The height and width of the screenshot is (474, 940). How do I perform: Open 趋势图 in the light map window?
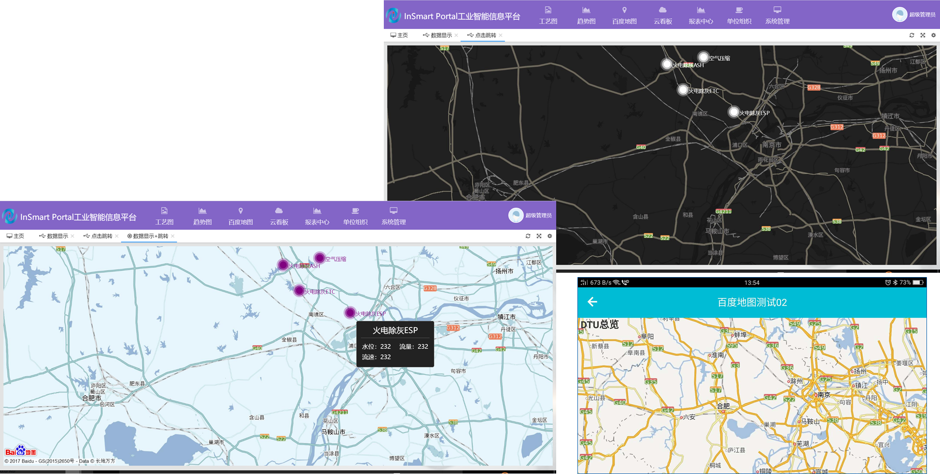(202, 216)
